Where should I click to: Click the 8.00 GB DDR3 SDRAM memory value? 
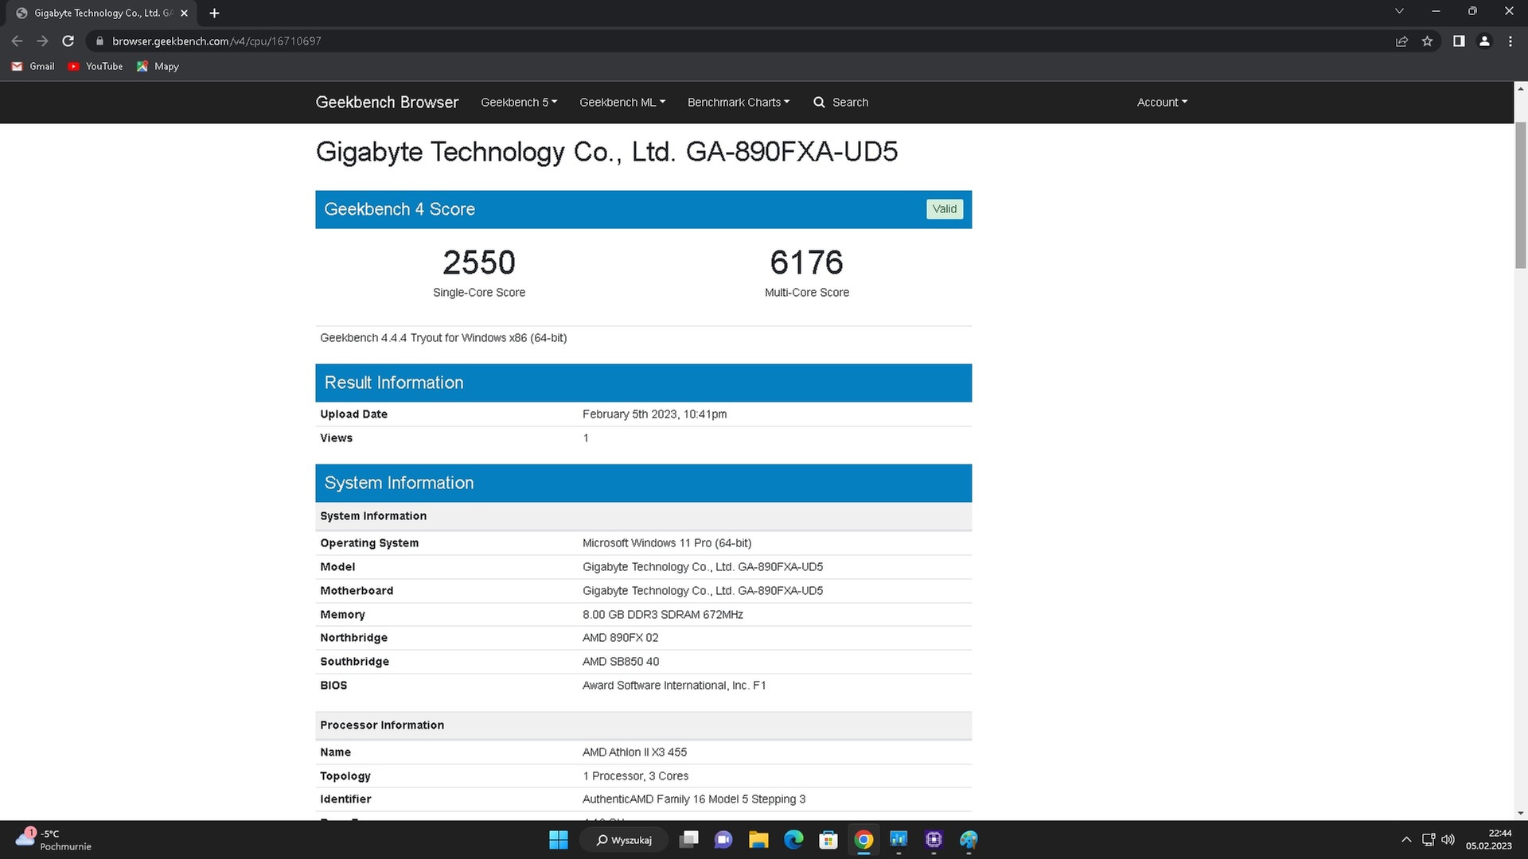[x=663, y=615]
